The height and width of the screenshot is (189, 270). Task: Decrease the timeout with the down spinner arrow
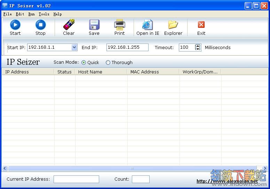[x=198, y=49]
